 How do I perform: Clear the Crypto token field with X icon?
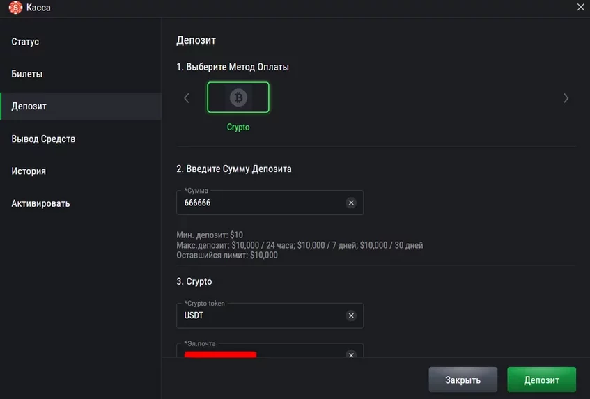tap(351, 315)
